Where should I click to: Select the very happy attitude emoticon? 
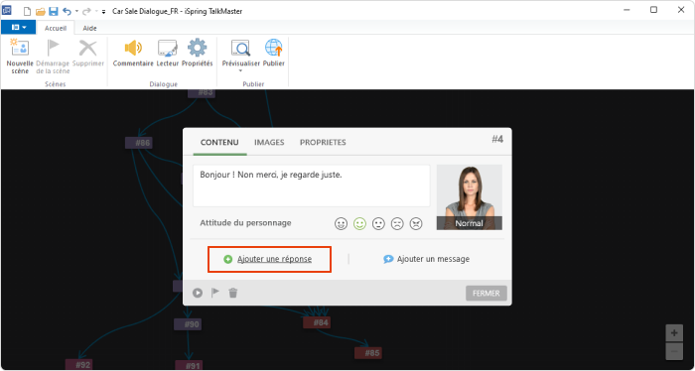(341, 224)
